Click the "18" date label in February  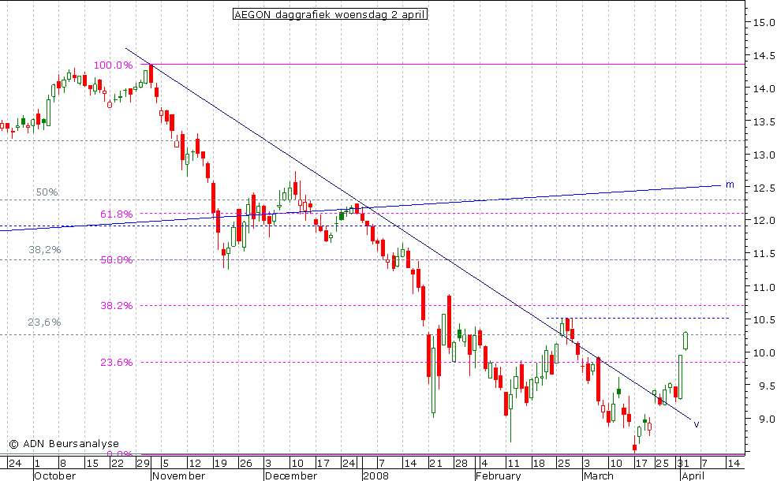tap(539, 463)
